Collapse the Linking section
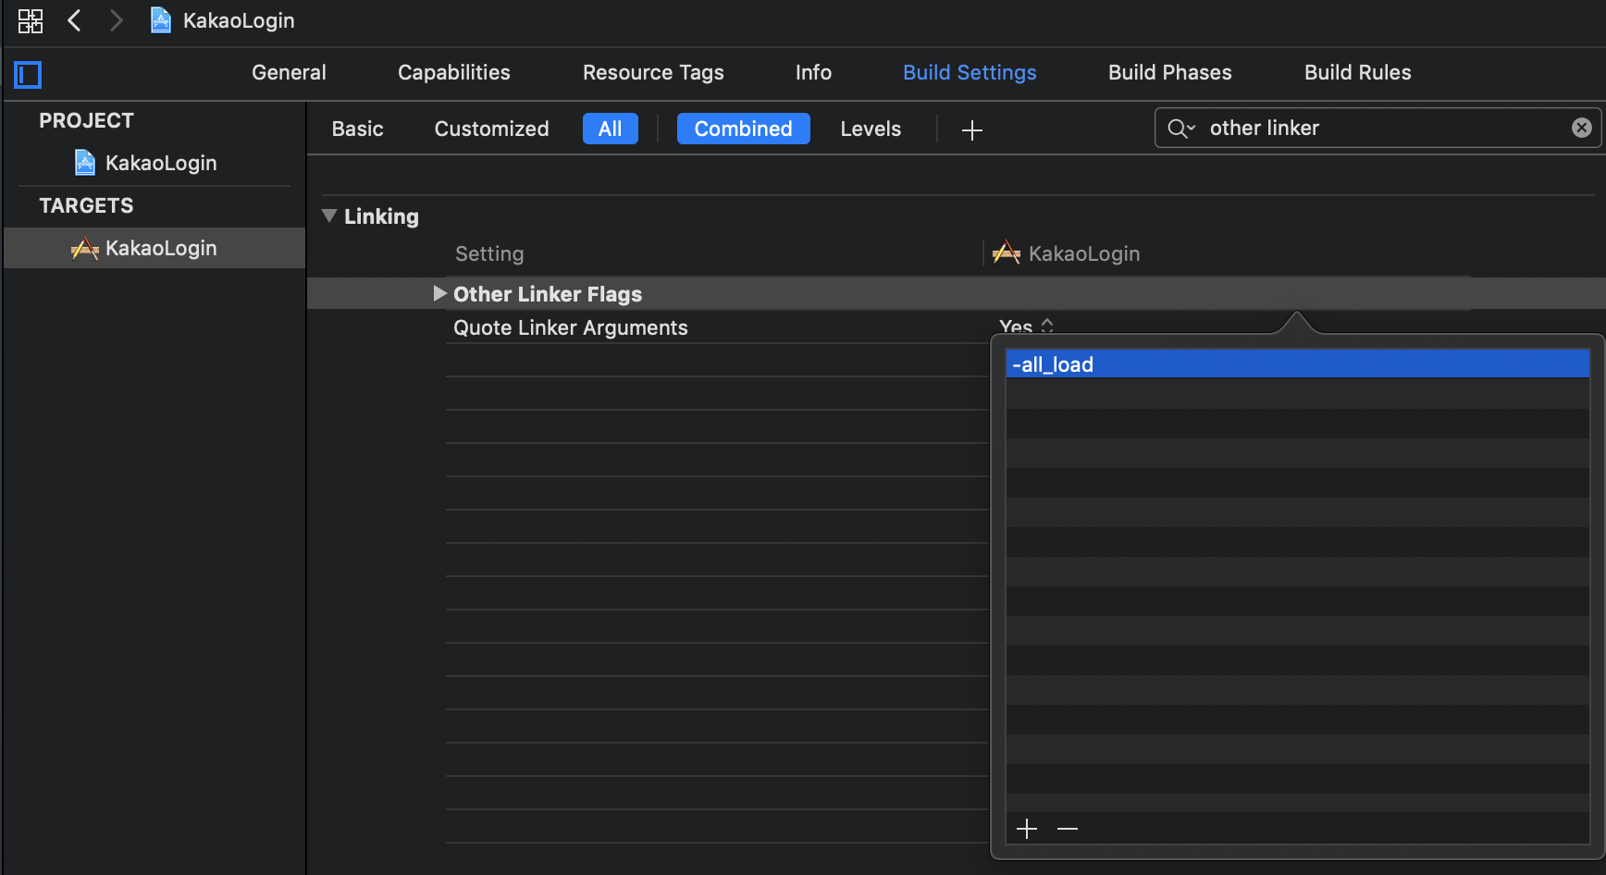 point(329,216)
